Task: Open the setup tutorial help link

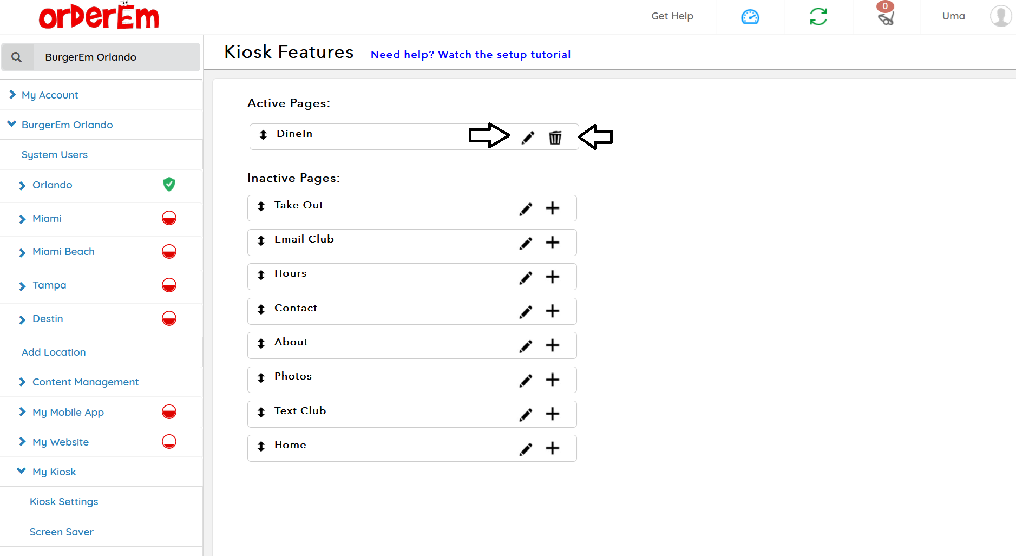Action: point(470,55)
